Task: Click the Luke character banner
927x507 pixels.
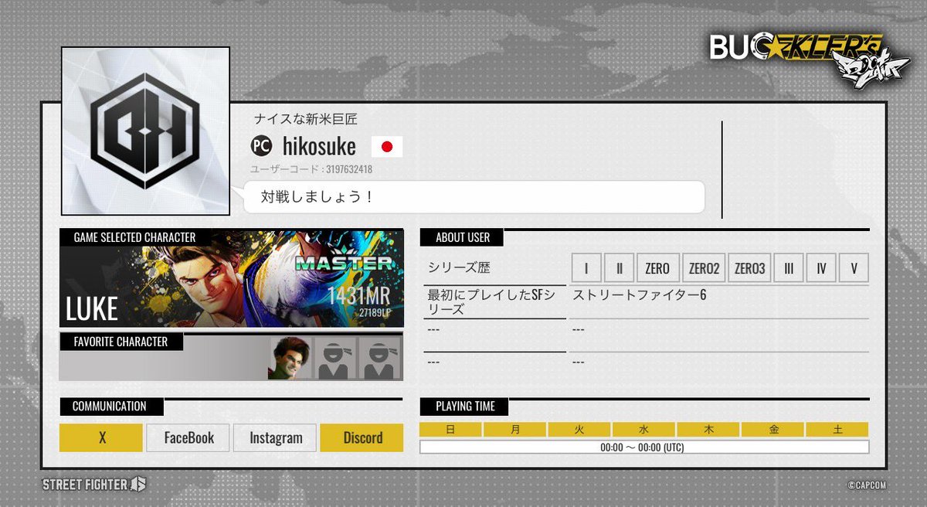Action: [x=231, y=278]
